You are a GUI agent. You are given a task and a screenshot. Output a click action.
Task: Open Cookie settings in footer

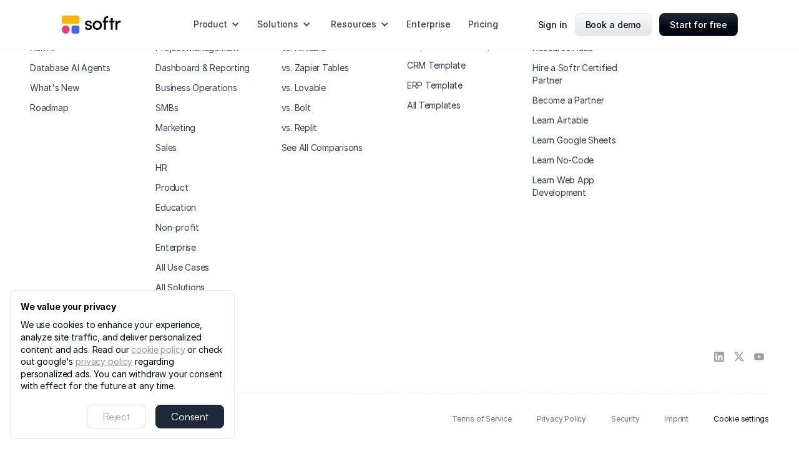[741, 419]
